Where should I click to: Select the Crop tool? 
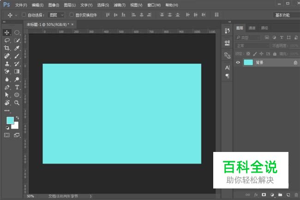(x=7, y=48)
